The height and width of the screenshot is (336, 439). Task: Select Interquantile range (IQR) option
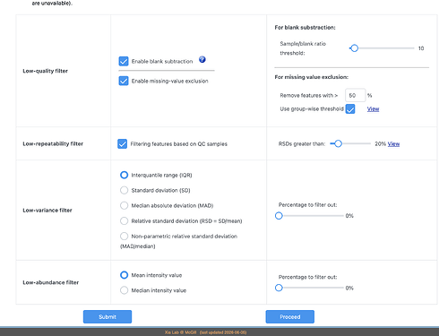point(124,175)
